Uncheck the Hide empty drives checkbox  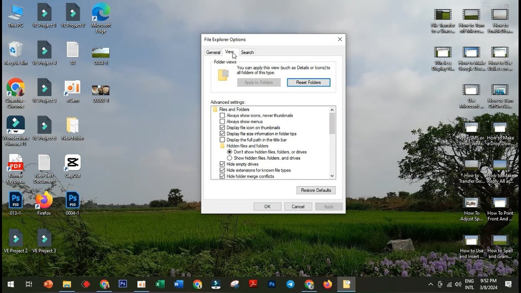click(222, 164)
